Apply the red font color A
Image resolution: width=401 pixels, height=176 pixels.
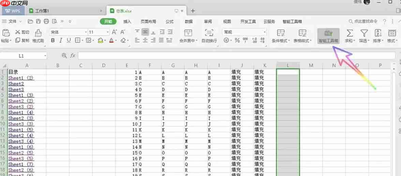click(x=111, y=40)
